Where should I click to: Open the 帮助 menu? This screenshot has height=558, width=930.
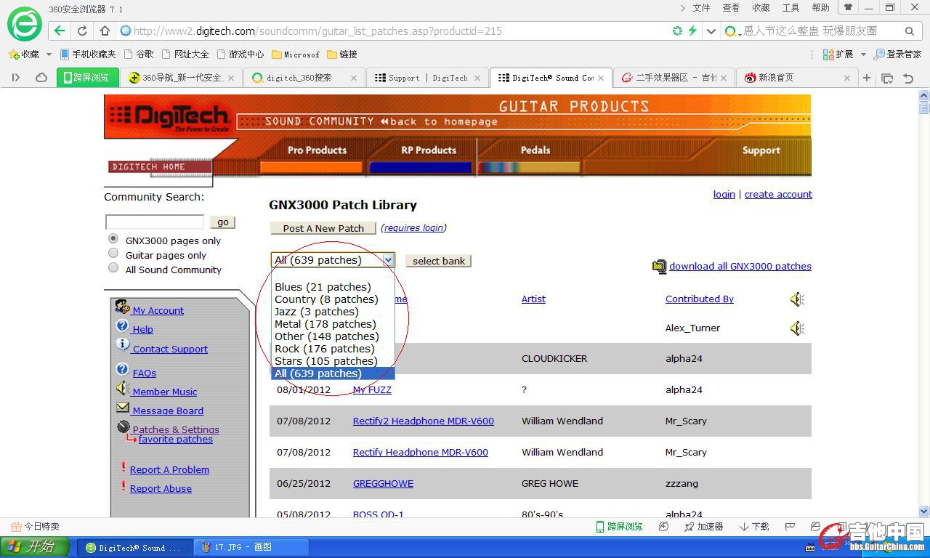pyautogui.click(x=820, y=8)
